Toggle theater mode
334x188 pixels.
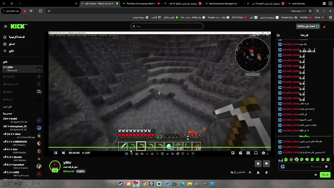point(248,153)
